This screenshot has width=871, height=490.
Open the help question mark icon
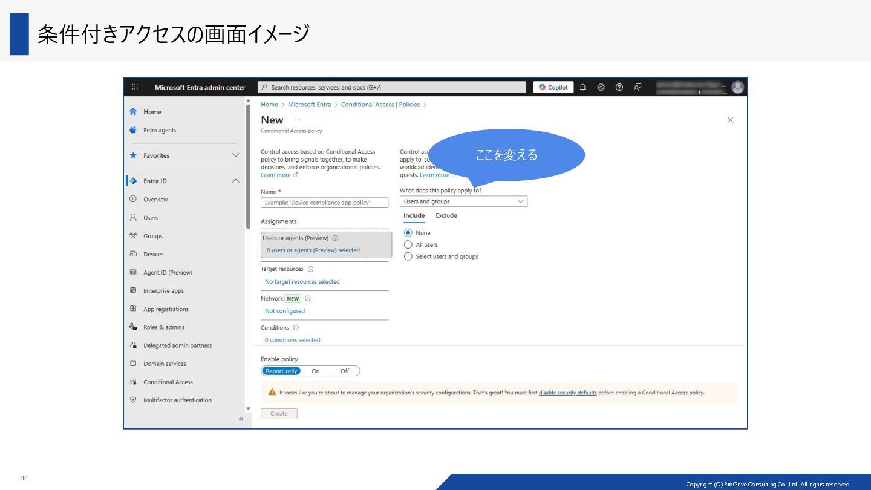619,87
